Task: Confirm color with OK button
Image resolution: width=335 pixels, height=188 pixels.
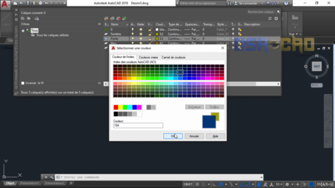Action: point(173,136)
